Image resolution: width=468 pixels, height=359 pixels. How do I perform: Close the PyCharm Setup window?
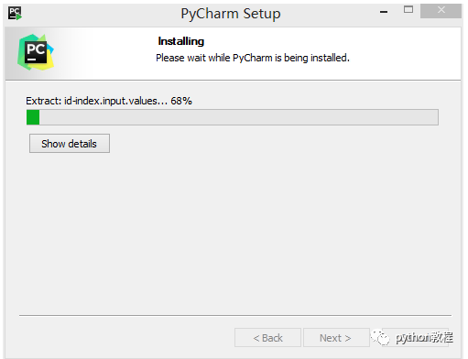[441, 11]
